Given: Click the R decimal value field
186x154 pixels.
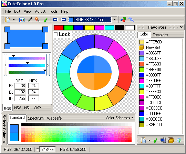Looking at the screenshot, I should coord(20,86).
